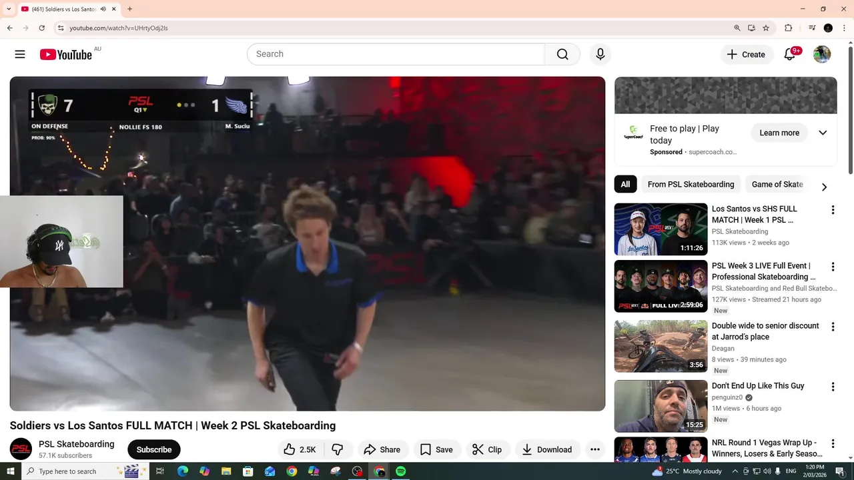Clip the video
This screenshot has width=854, height=480.
[x=488, y=449]
